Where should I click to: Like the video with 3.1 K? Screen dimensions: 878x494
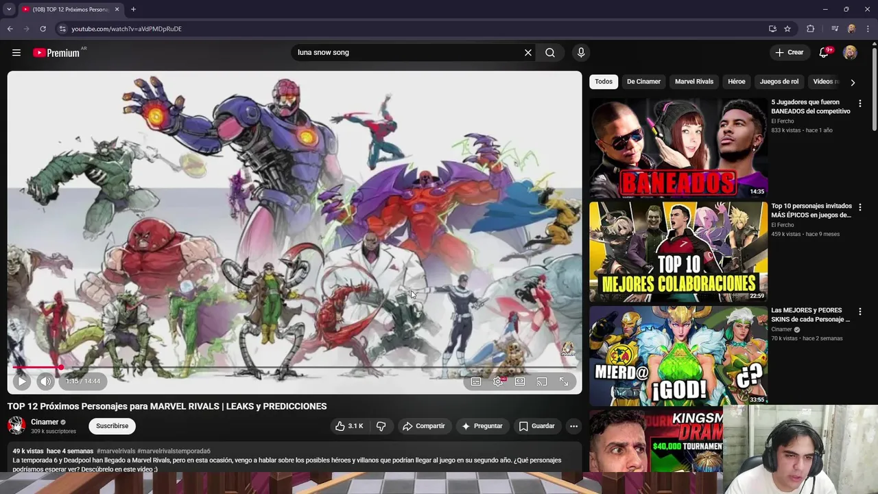tap(349, 426)
